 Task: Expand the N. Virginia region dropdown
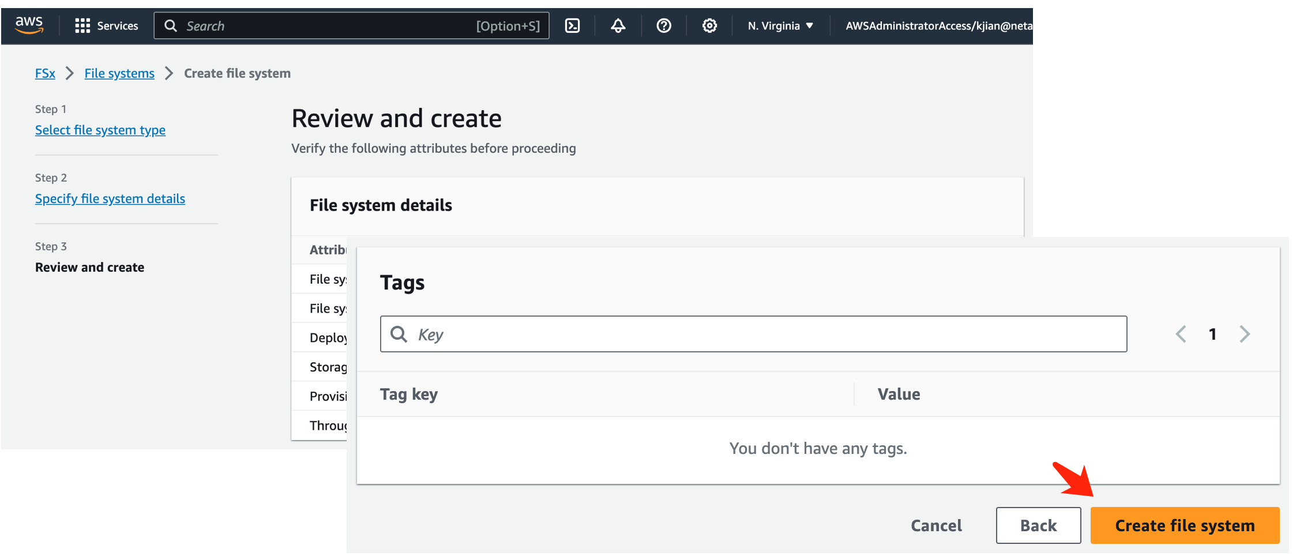pos(780,26)
